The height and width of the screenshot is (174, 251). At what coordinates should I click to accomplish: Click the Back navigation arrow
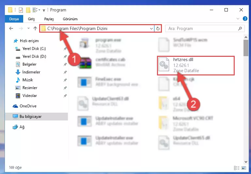11,28
